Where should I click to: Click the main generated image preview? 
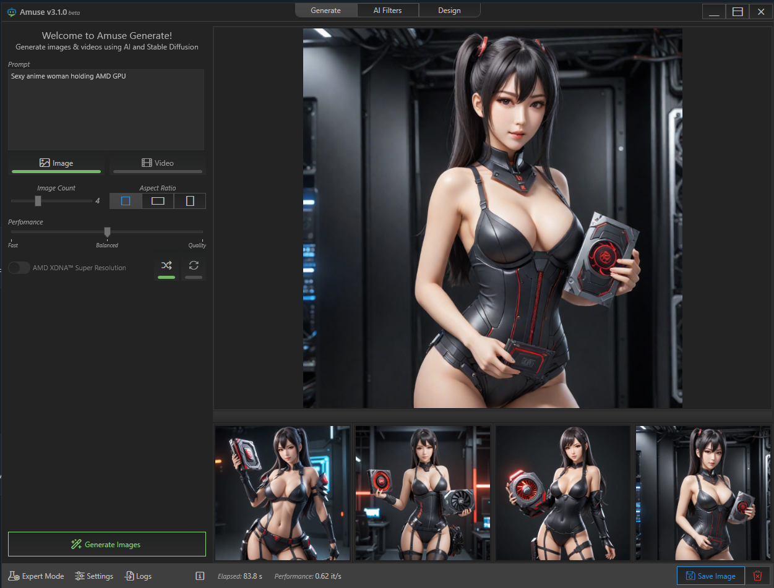tap(492, 218)
